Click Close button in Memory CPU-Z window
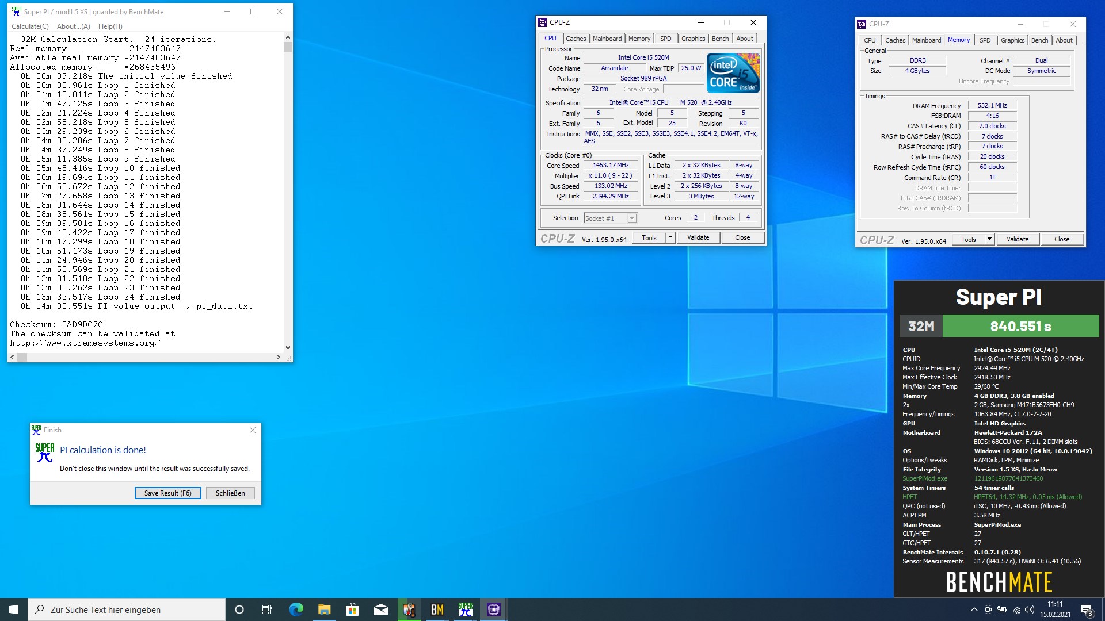The height and width of the screenshot is (621, 1105). coord(1062,239)
